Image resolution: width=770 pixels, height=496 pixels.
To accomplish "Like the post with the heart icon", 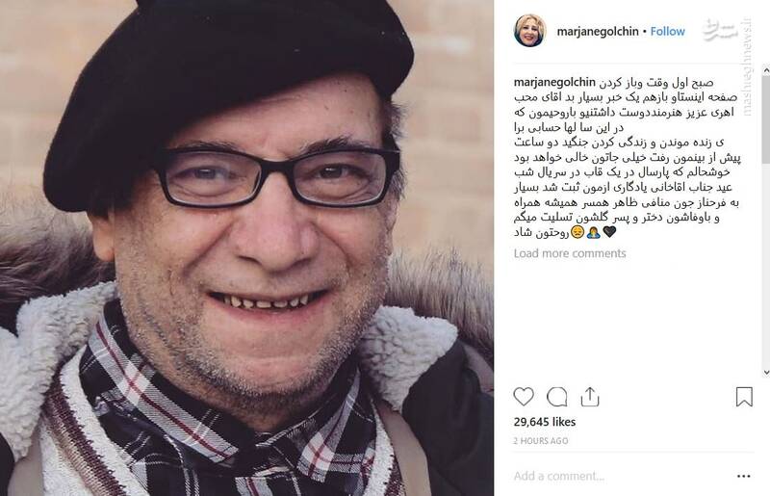I will [524, 397].
